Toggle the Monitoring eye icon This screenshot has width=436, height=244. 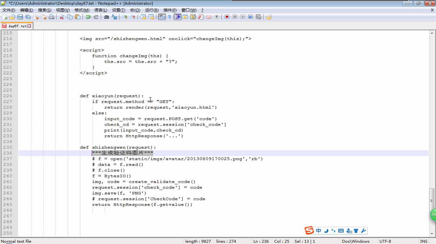click(x=217, y=17)
